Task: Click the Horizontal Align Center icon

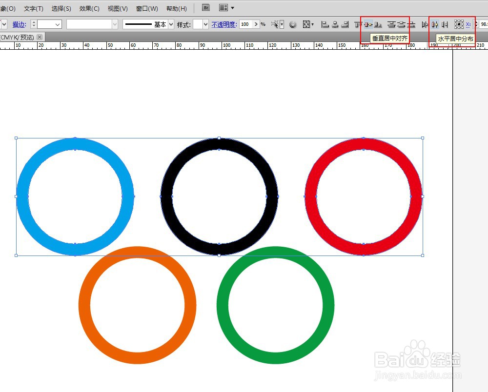Action: (335, 24)
